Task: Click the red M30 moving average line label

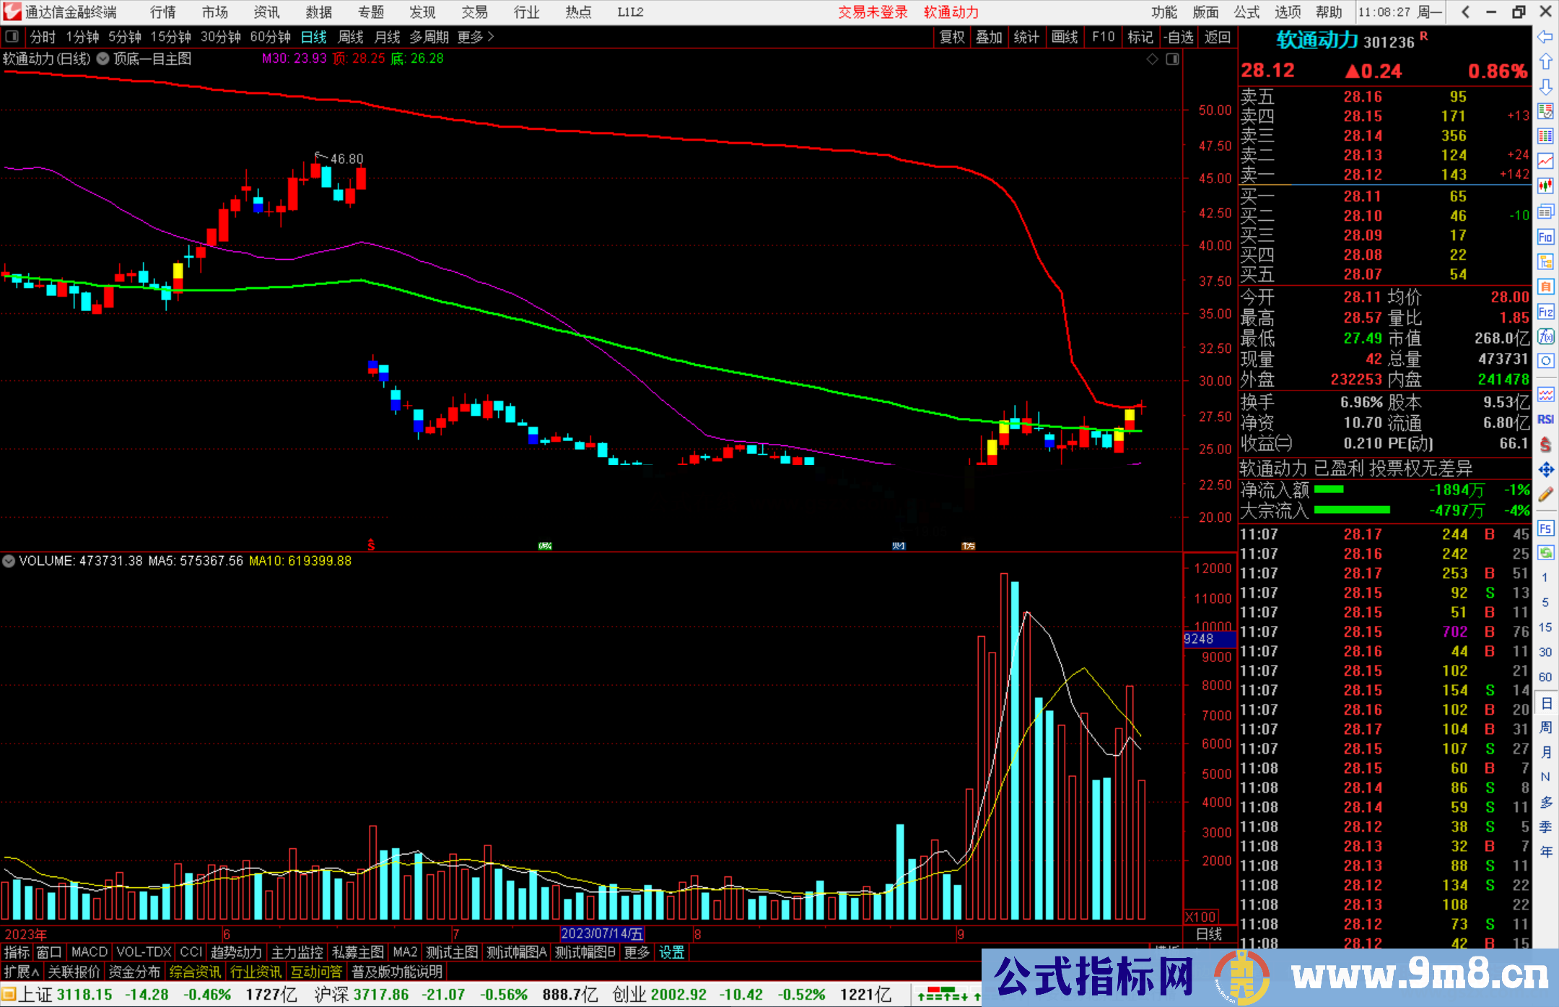Action: pos(294,59)
